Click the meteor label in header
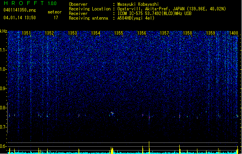The height and width of the screenshot is (154, 242). point(55,12)
